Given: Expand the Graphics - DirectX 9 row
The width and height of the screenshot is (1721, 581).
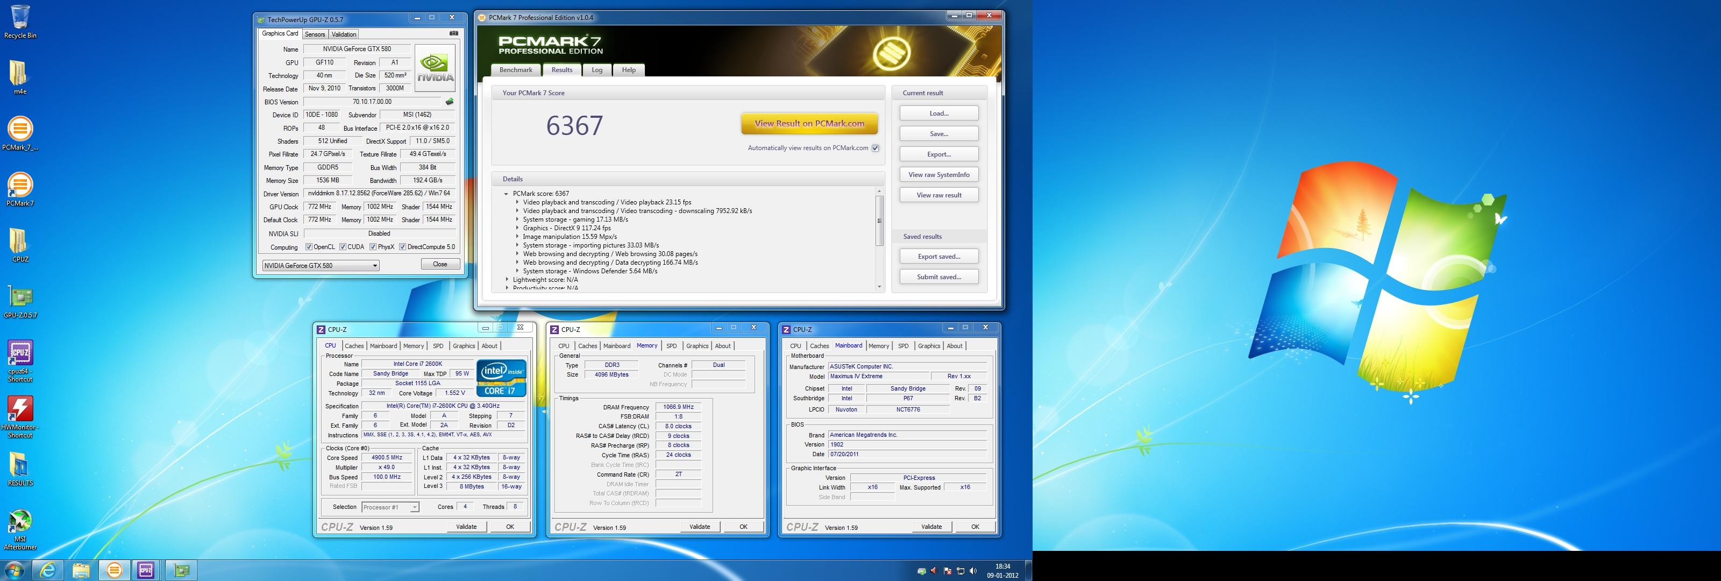Looking at the screenshot, I should coord(517,228).
